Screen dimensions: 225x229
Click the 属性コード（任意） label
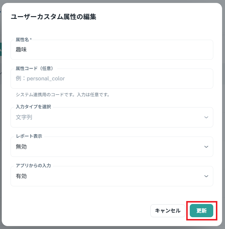pos(34,68)
